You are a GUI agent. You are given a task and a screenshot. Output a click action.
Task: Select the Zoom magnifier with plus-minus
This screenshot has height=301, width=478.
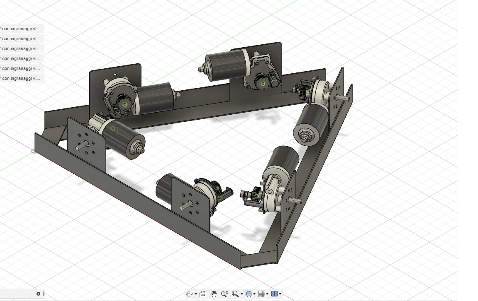click(224, 294)
